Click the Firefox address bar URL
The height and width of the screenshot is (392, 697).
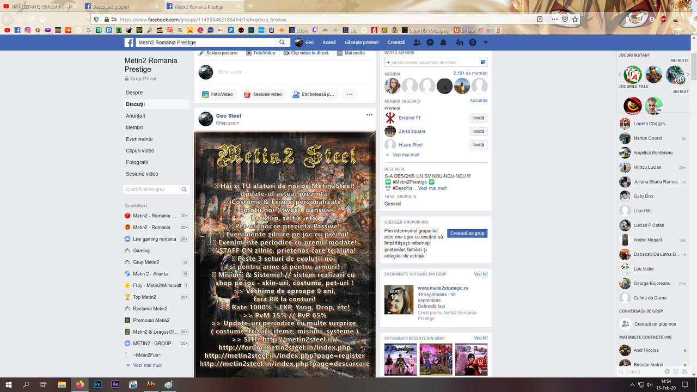click(x=203, y=20)
